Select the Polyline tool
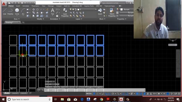 [10, 12]
